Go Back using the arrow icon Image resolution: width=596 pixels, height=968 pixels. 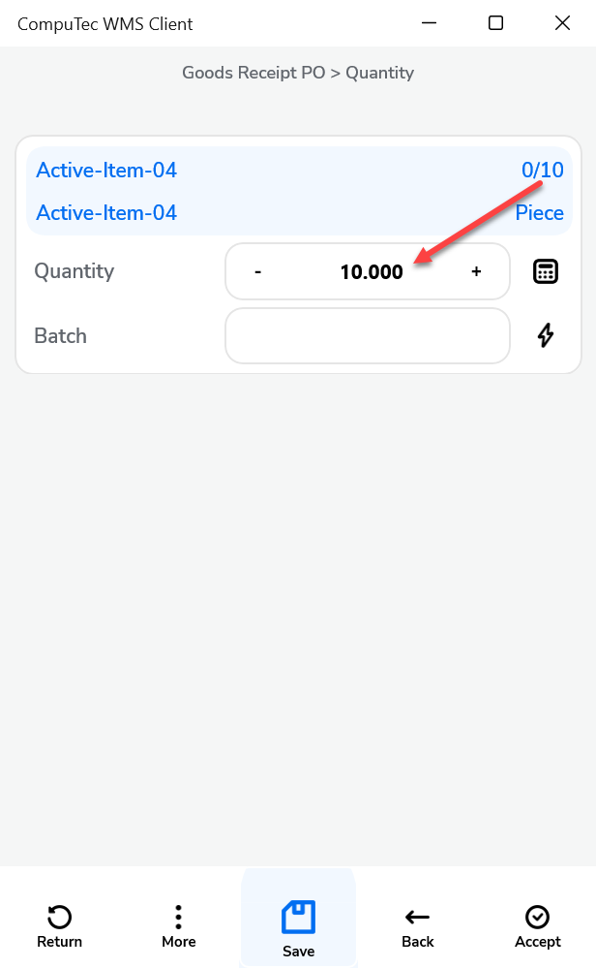pyautogui.click(x=418, y=926)
